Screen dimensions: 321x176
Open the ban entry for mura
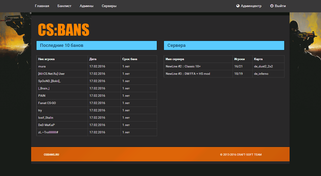coord(97,66)
